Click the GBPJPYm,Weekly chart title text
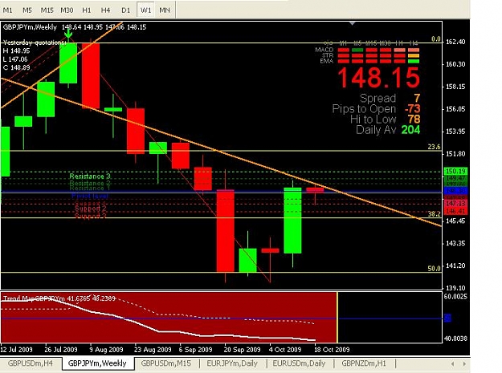This screenshot has height=373, width=502. click(x=30, y=27)
